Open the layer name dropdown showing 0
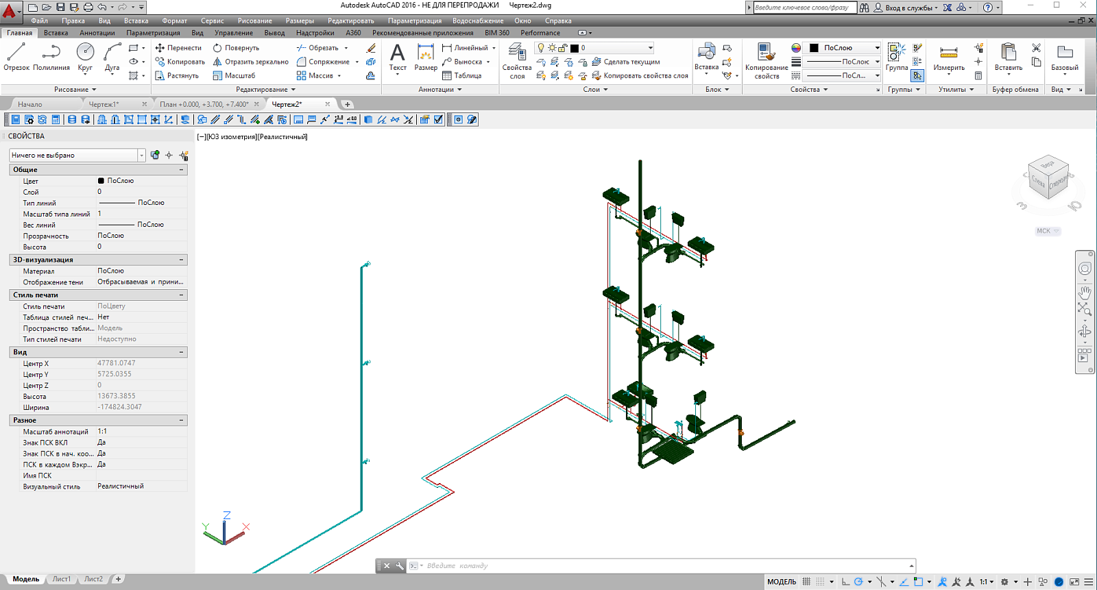The image size is (1097, 590). pos(594,48)
